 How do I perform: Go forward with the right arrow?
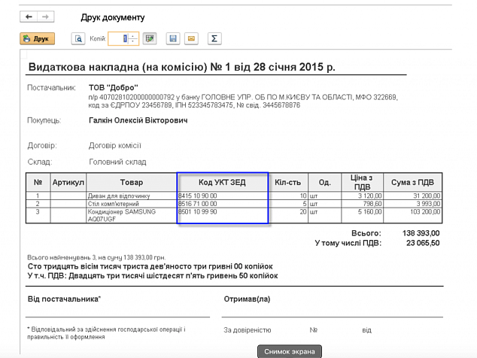tap(46, 17)
